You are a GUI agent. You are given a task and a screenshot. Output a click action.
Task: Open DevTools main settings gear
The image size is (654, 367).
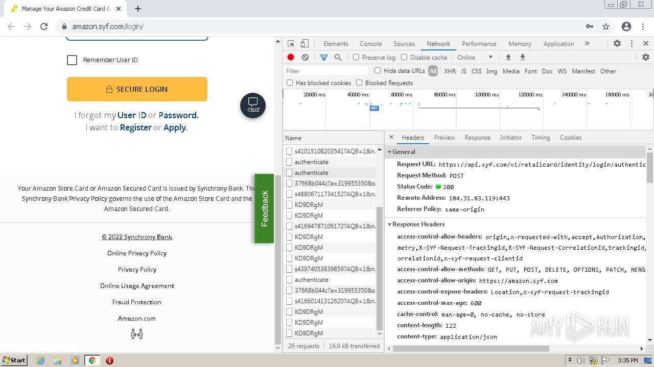(x=617, y=44)
